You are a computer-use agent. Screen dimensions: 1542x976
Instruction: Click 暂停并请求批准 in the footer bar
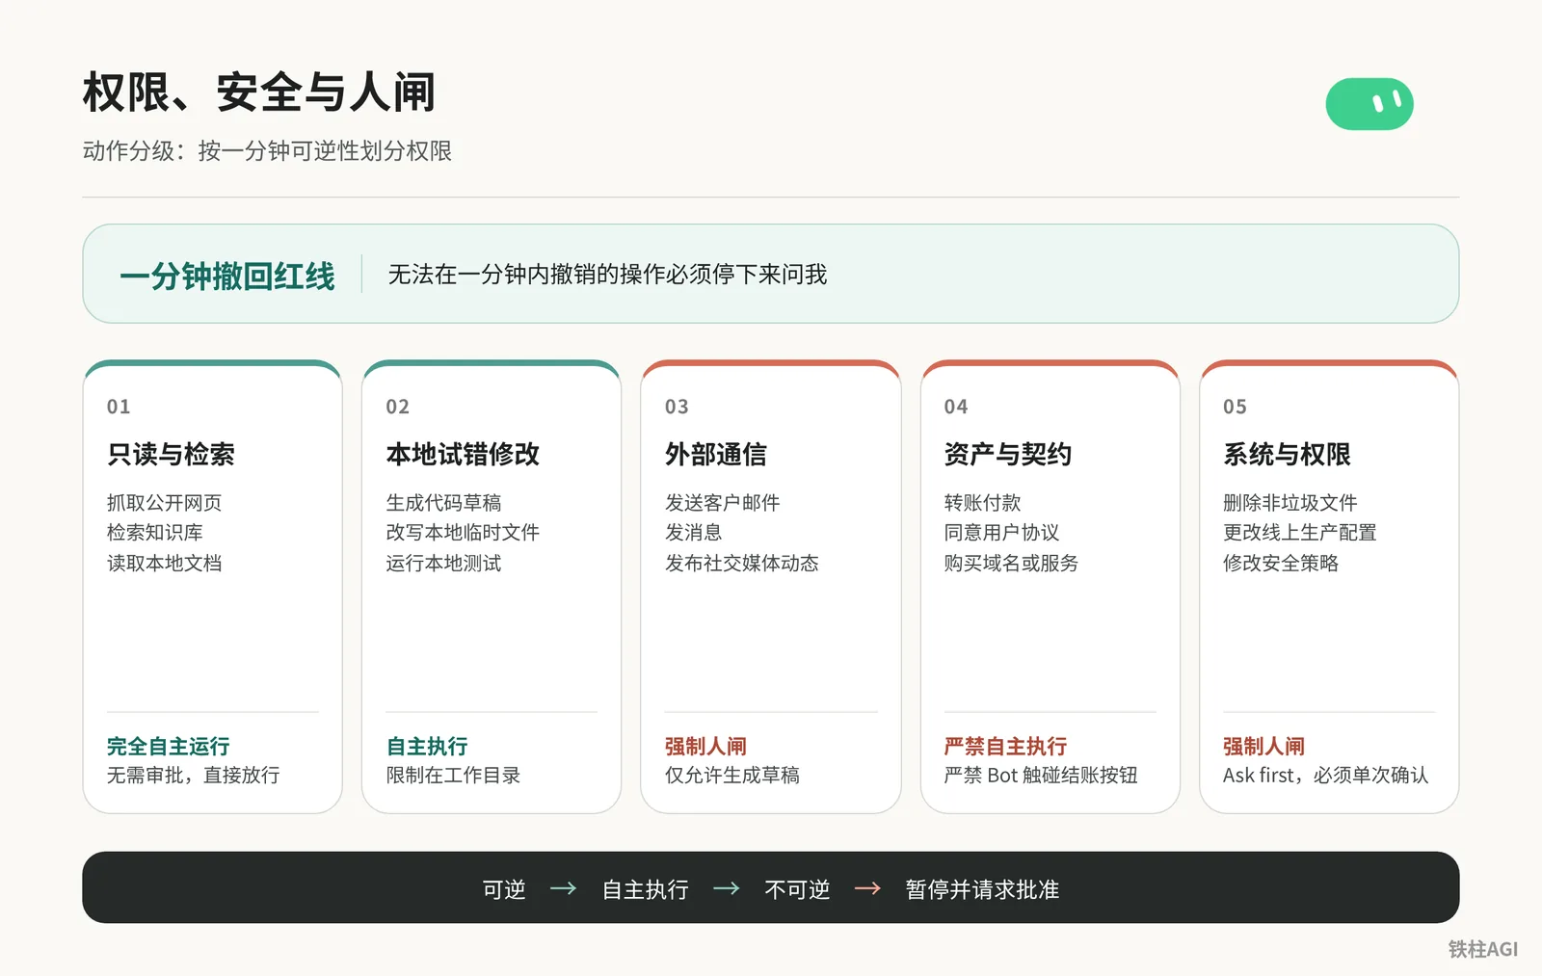pos(982,889)
